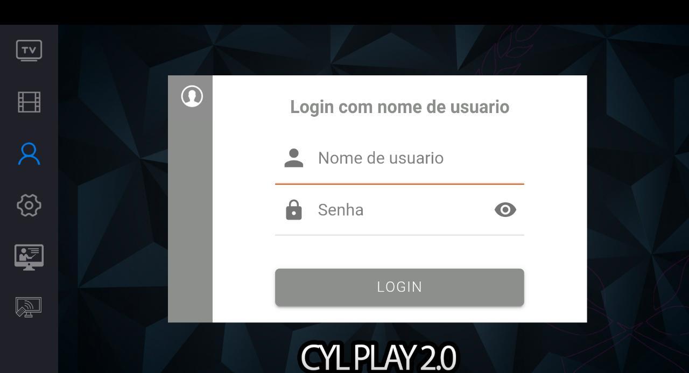Open the presentation monitor sidebar icon
This screenshot has height=373, width=689.
(29, 257)
